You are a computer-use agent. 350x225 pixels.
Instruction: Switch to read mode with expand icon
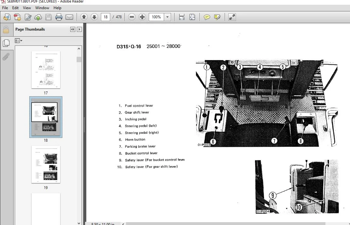pos(232,17)
